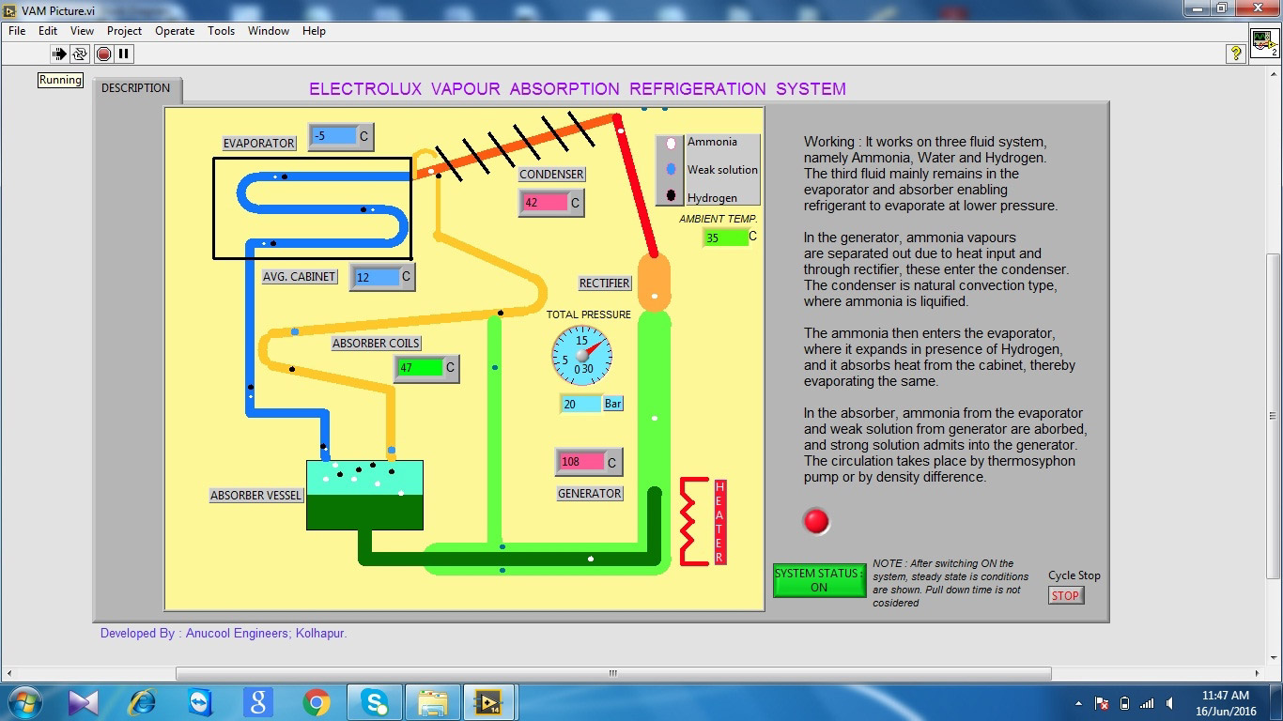Click the condenser temperature field showing 42
The image size is (1283, 721).
point(545,203)
